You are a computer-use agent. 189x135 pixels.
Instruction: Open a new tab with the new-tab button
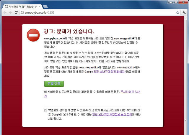pos(45,6)
